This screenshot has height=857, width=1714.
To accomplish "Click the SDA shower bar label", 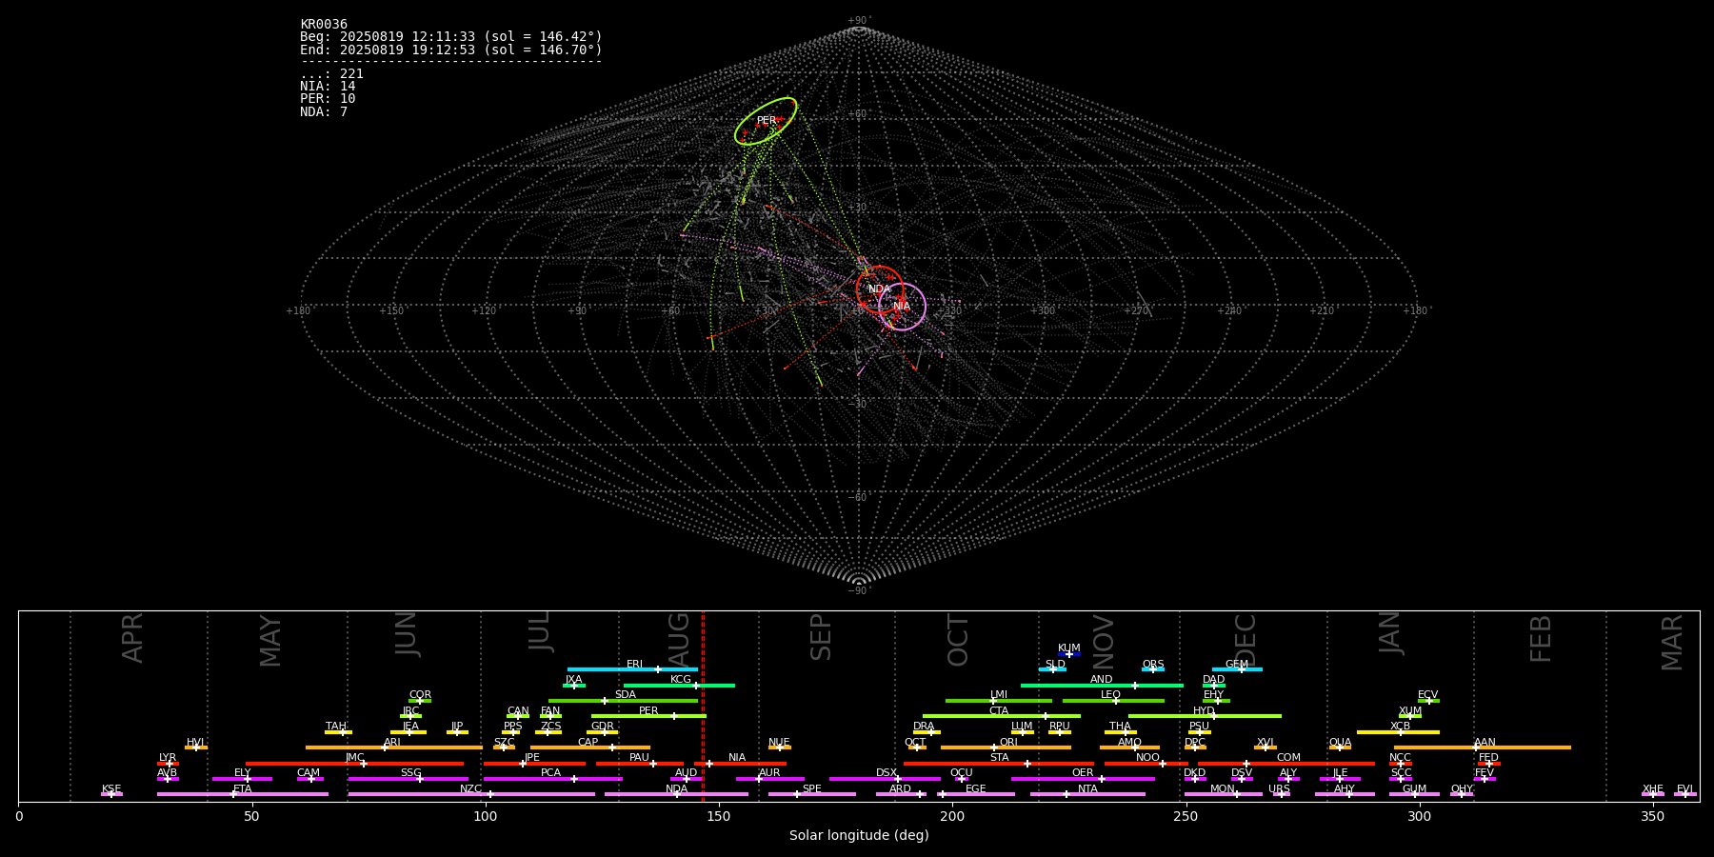I will point(626,695).
